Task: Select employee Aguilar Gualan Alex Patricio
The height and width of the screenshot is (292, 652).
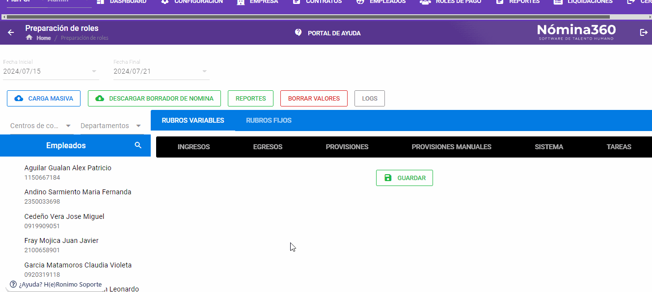Action: [68, 168]
